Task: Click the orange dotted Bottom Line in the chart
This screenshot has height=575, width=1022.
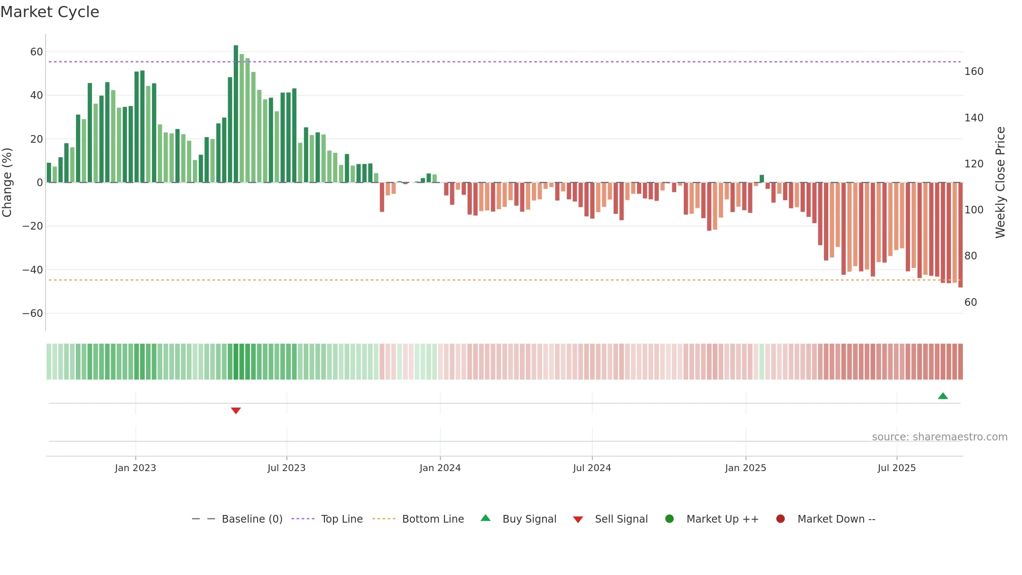Action: click(505, 280)
